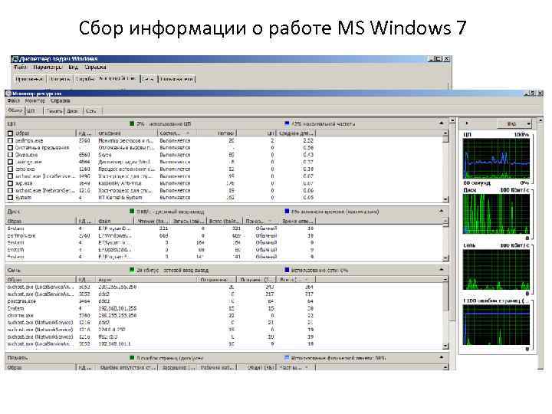Open Параметры menu in Task Manager
The height and width of the screenshot is (414, 552).
[48, 67]
